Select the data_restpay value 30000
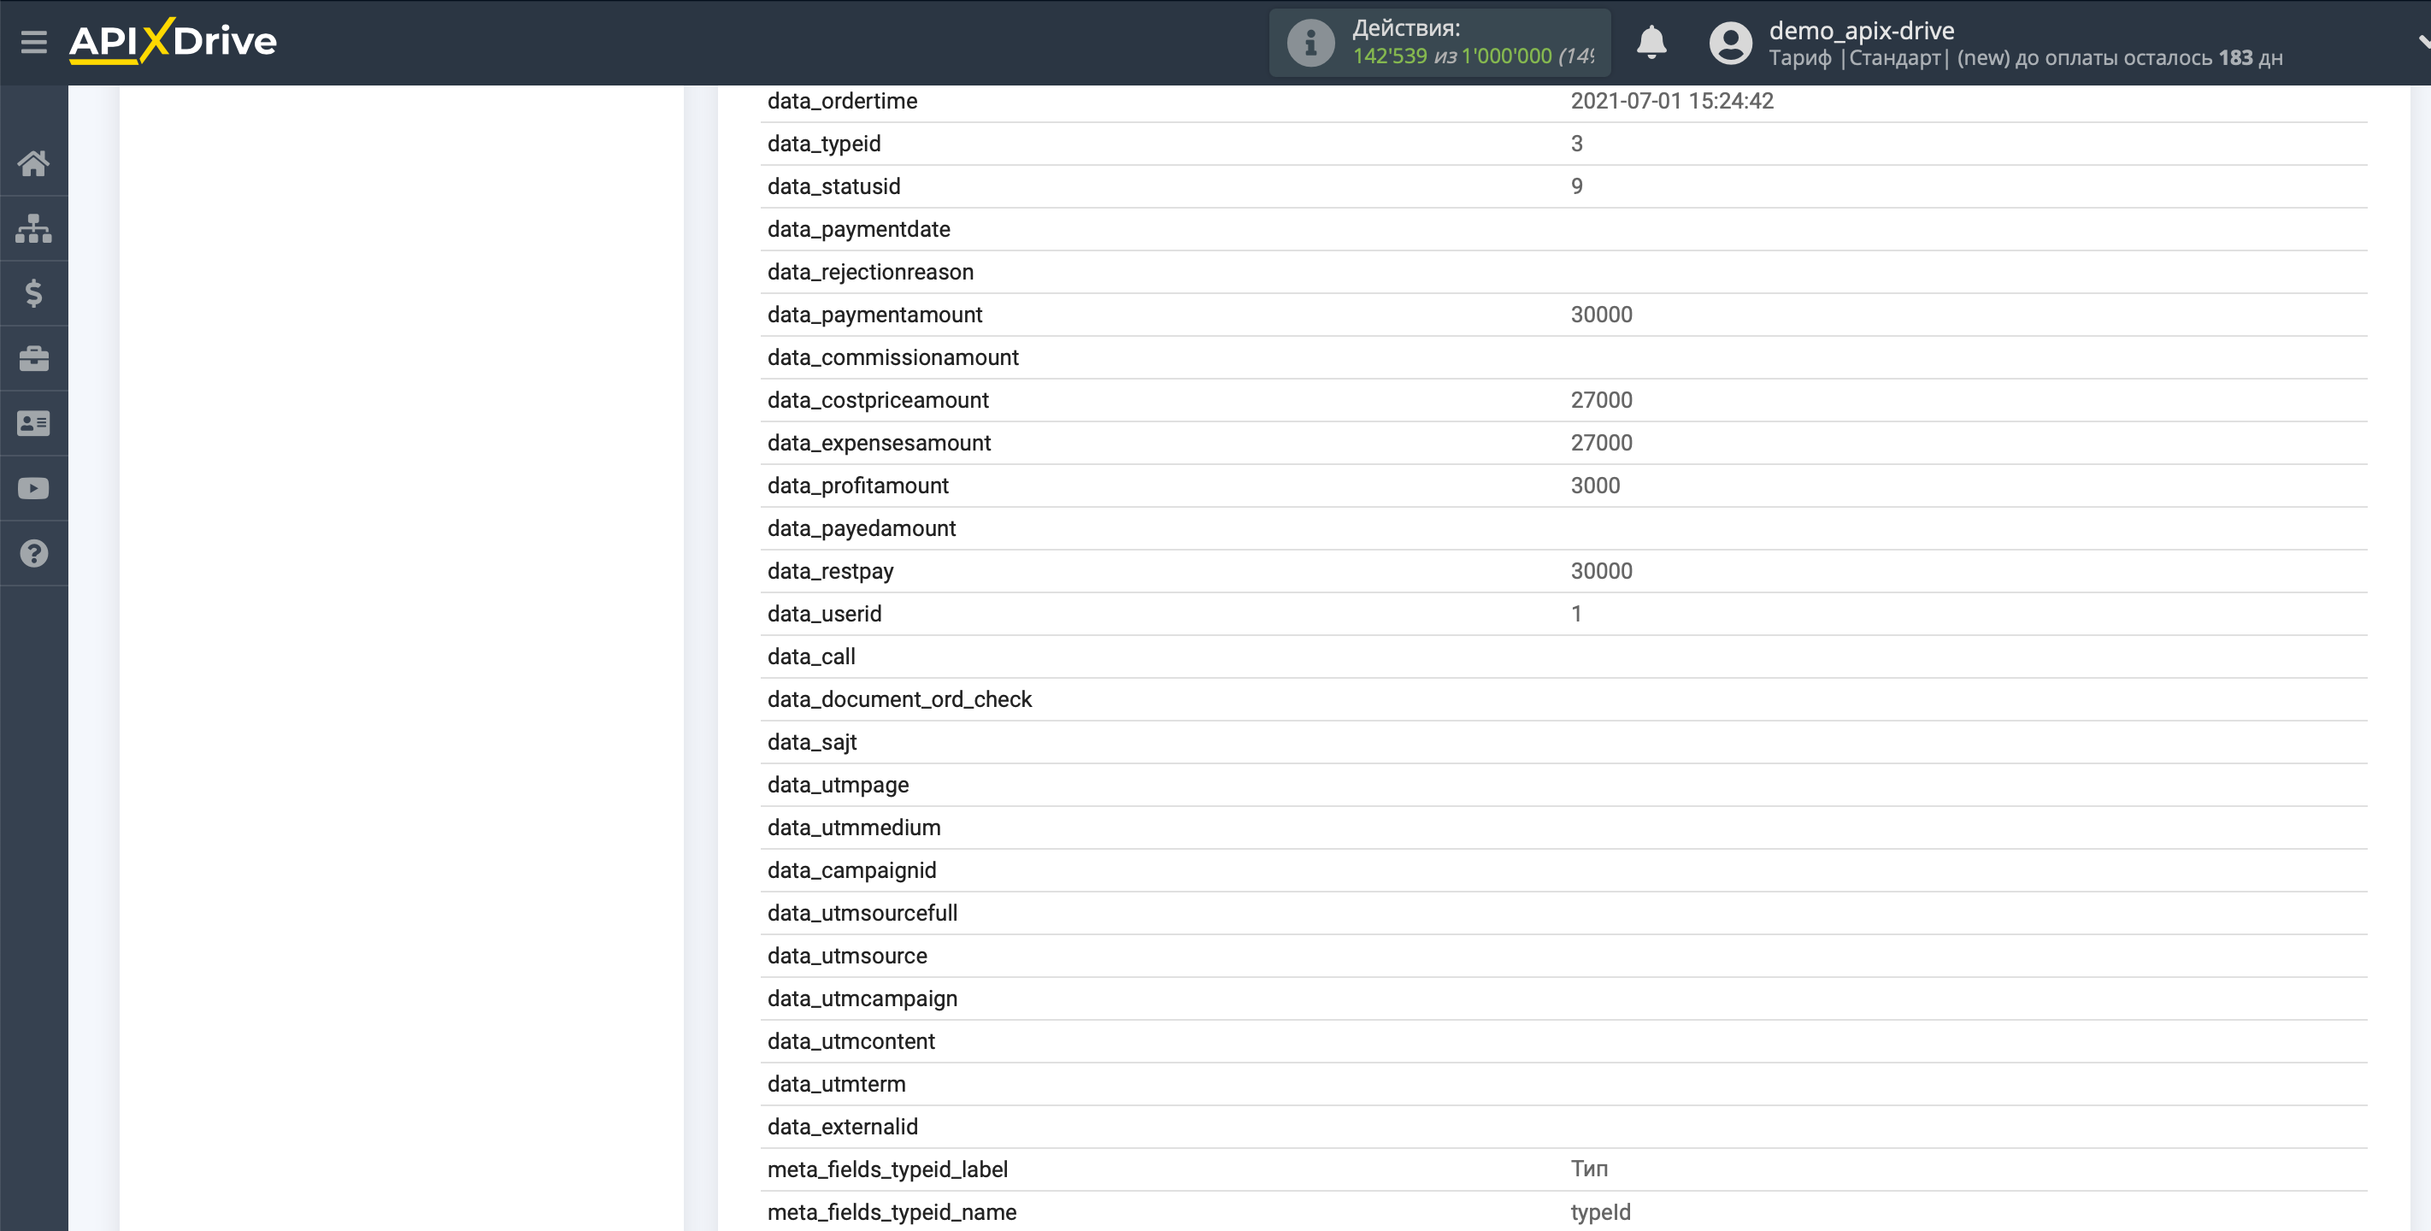 click(1600, 571)
